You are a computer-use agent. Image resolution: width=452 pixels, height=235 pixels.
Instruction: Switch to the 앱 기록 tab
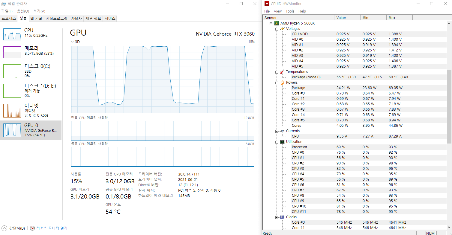tap(36, 19)
